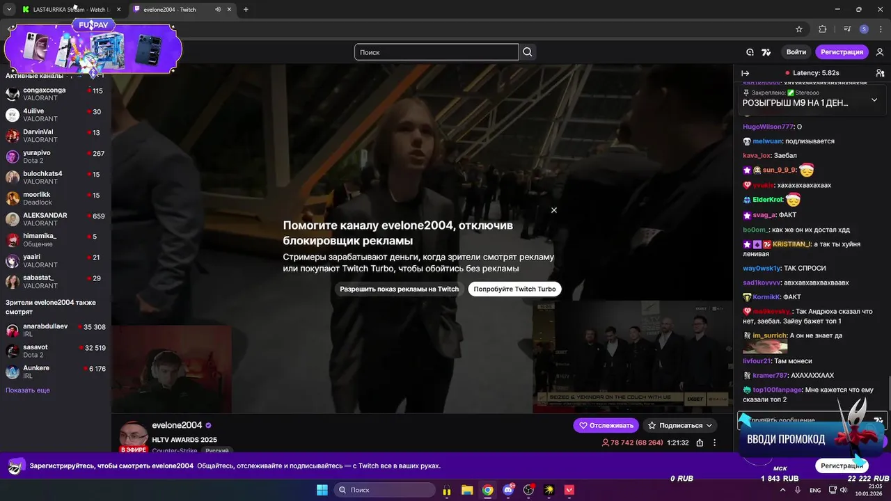
Task: Click Разрешить показ рекламы на Twitch
Action: click(x=400, y=289)
